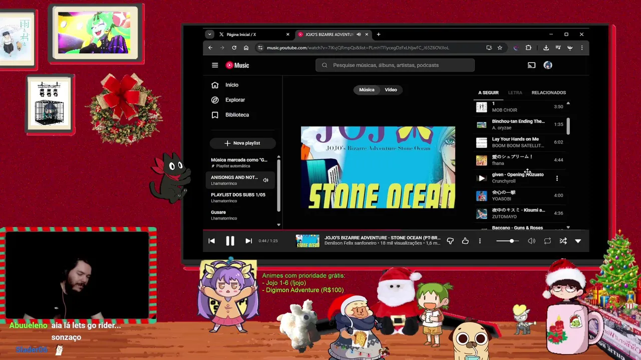Skip to the next track
The image size is (641, 360).
click(248, 241)
